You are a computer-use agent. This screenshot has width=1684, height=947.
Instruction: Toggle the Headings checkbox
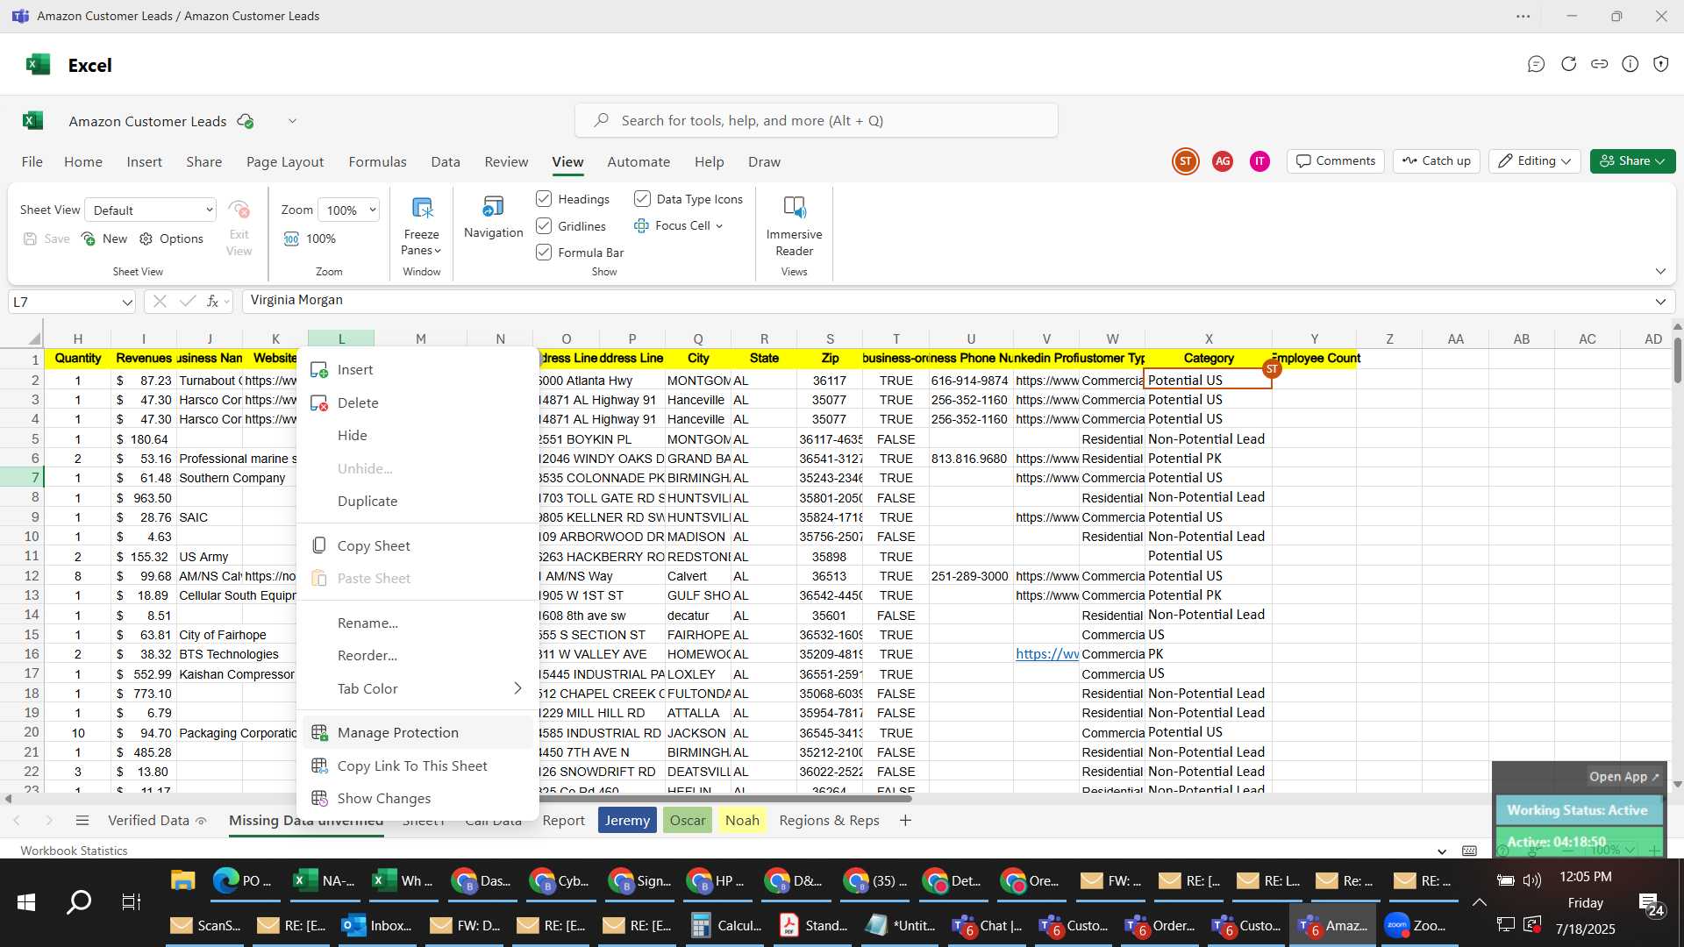click(x=544, y=199)
